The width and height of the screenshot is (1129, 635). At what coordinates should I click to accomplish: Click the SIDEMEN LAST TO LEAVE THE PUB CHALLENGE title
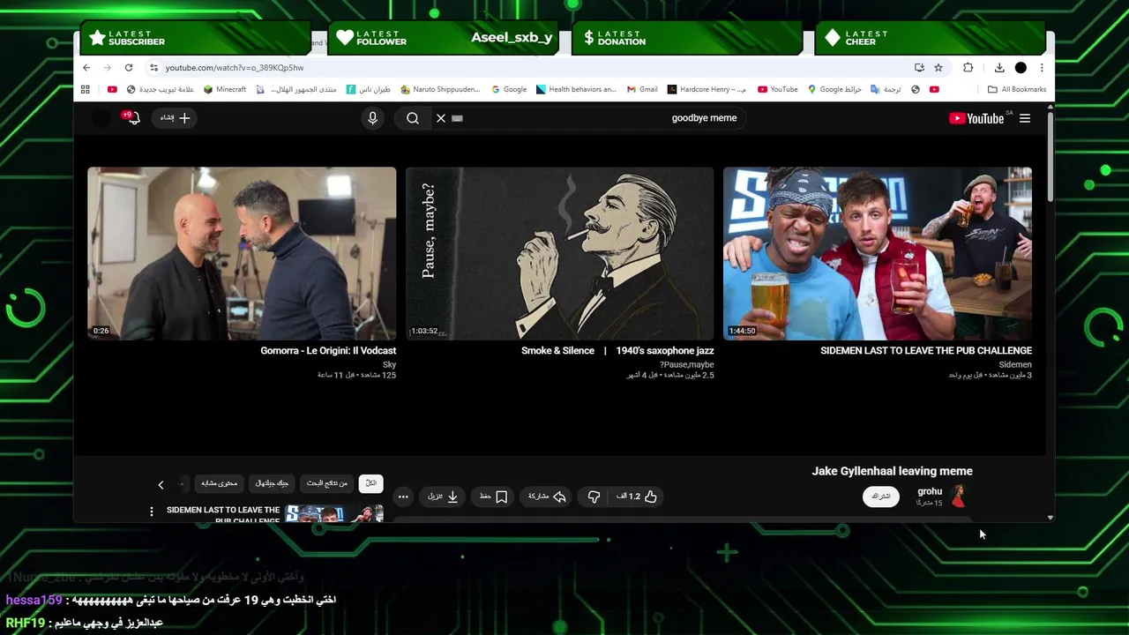(x=926, y=351)
